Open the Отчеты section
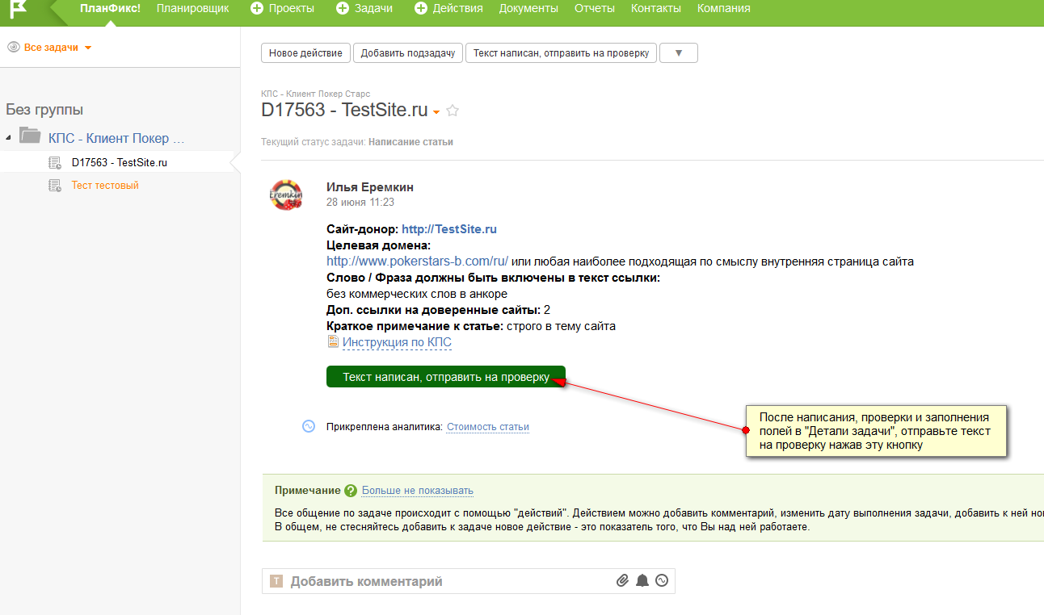This screenshot has width=1044, height=615. click(595, 8)
